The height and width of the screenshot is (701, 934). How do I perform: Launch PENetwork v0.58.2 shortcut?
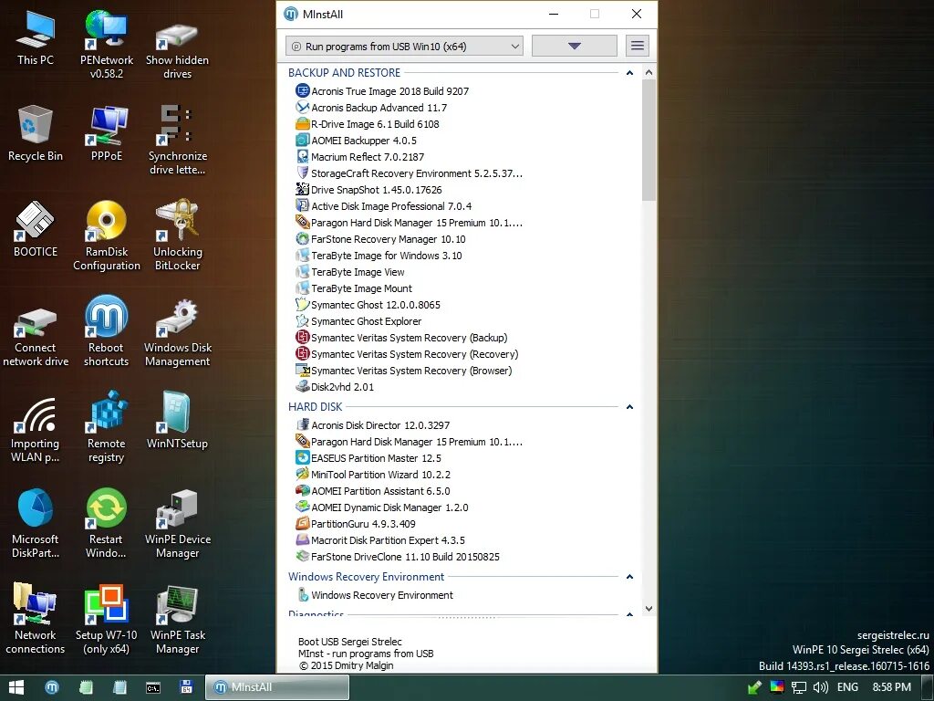coord(107,45)
